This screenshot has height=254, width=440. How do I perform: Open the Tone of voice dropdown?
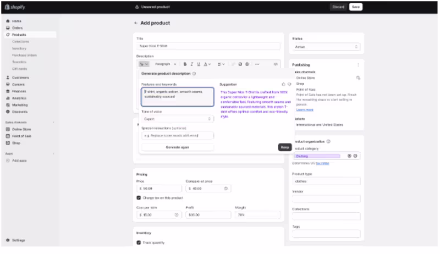click(x=177, y=119)
